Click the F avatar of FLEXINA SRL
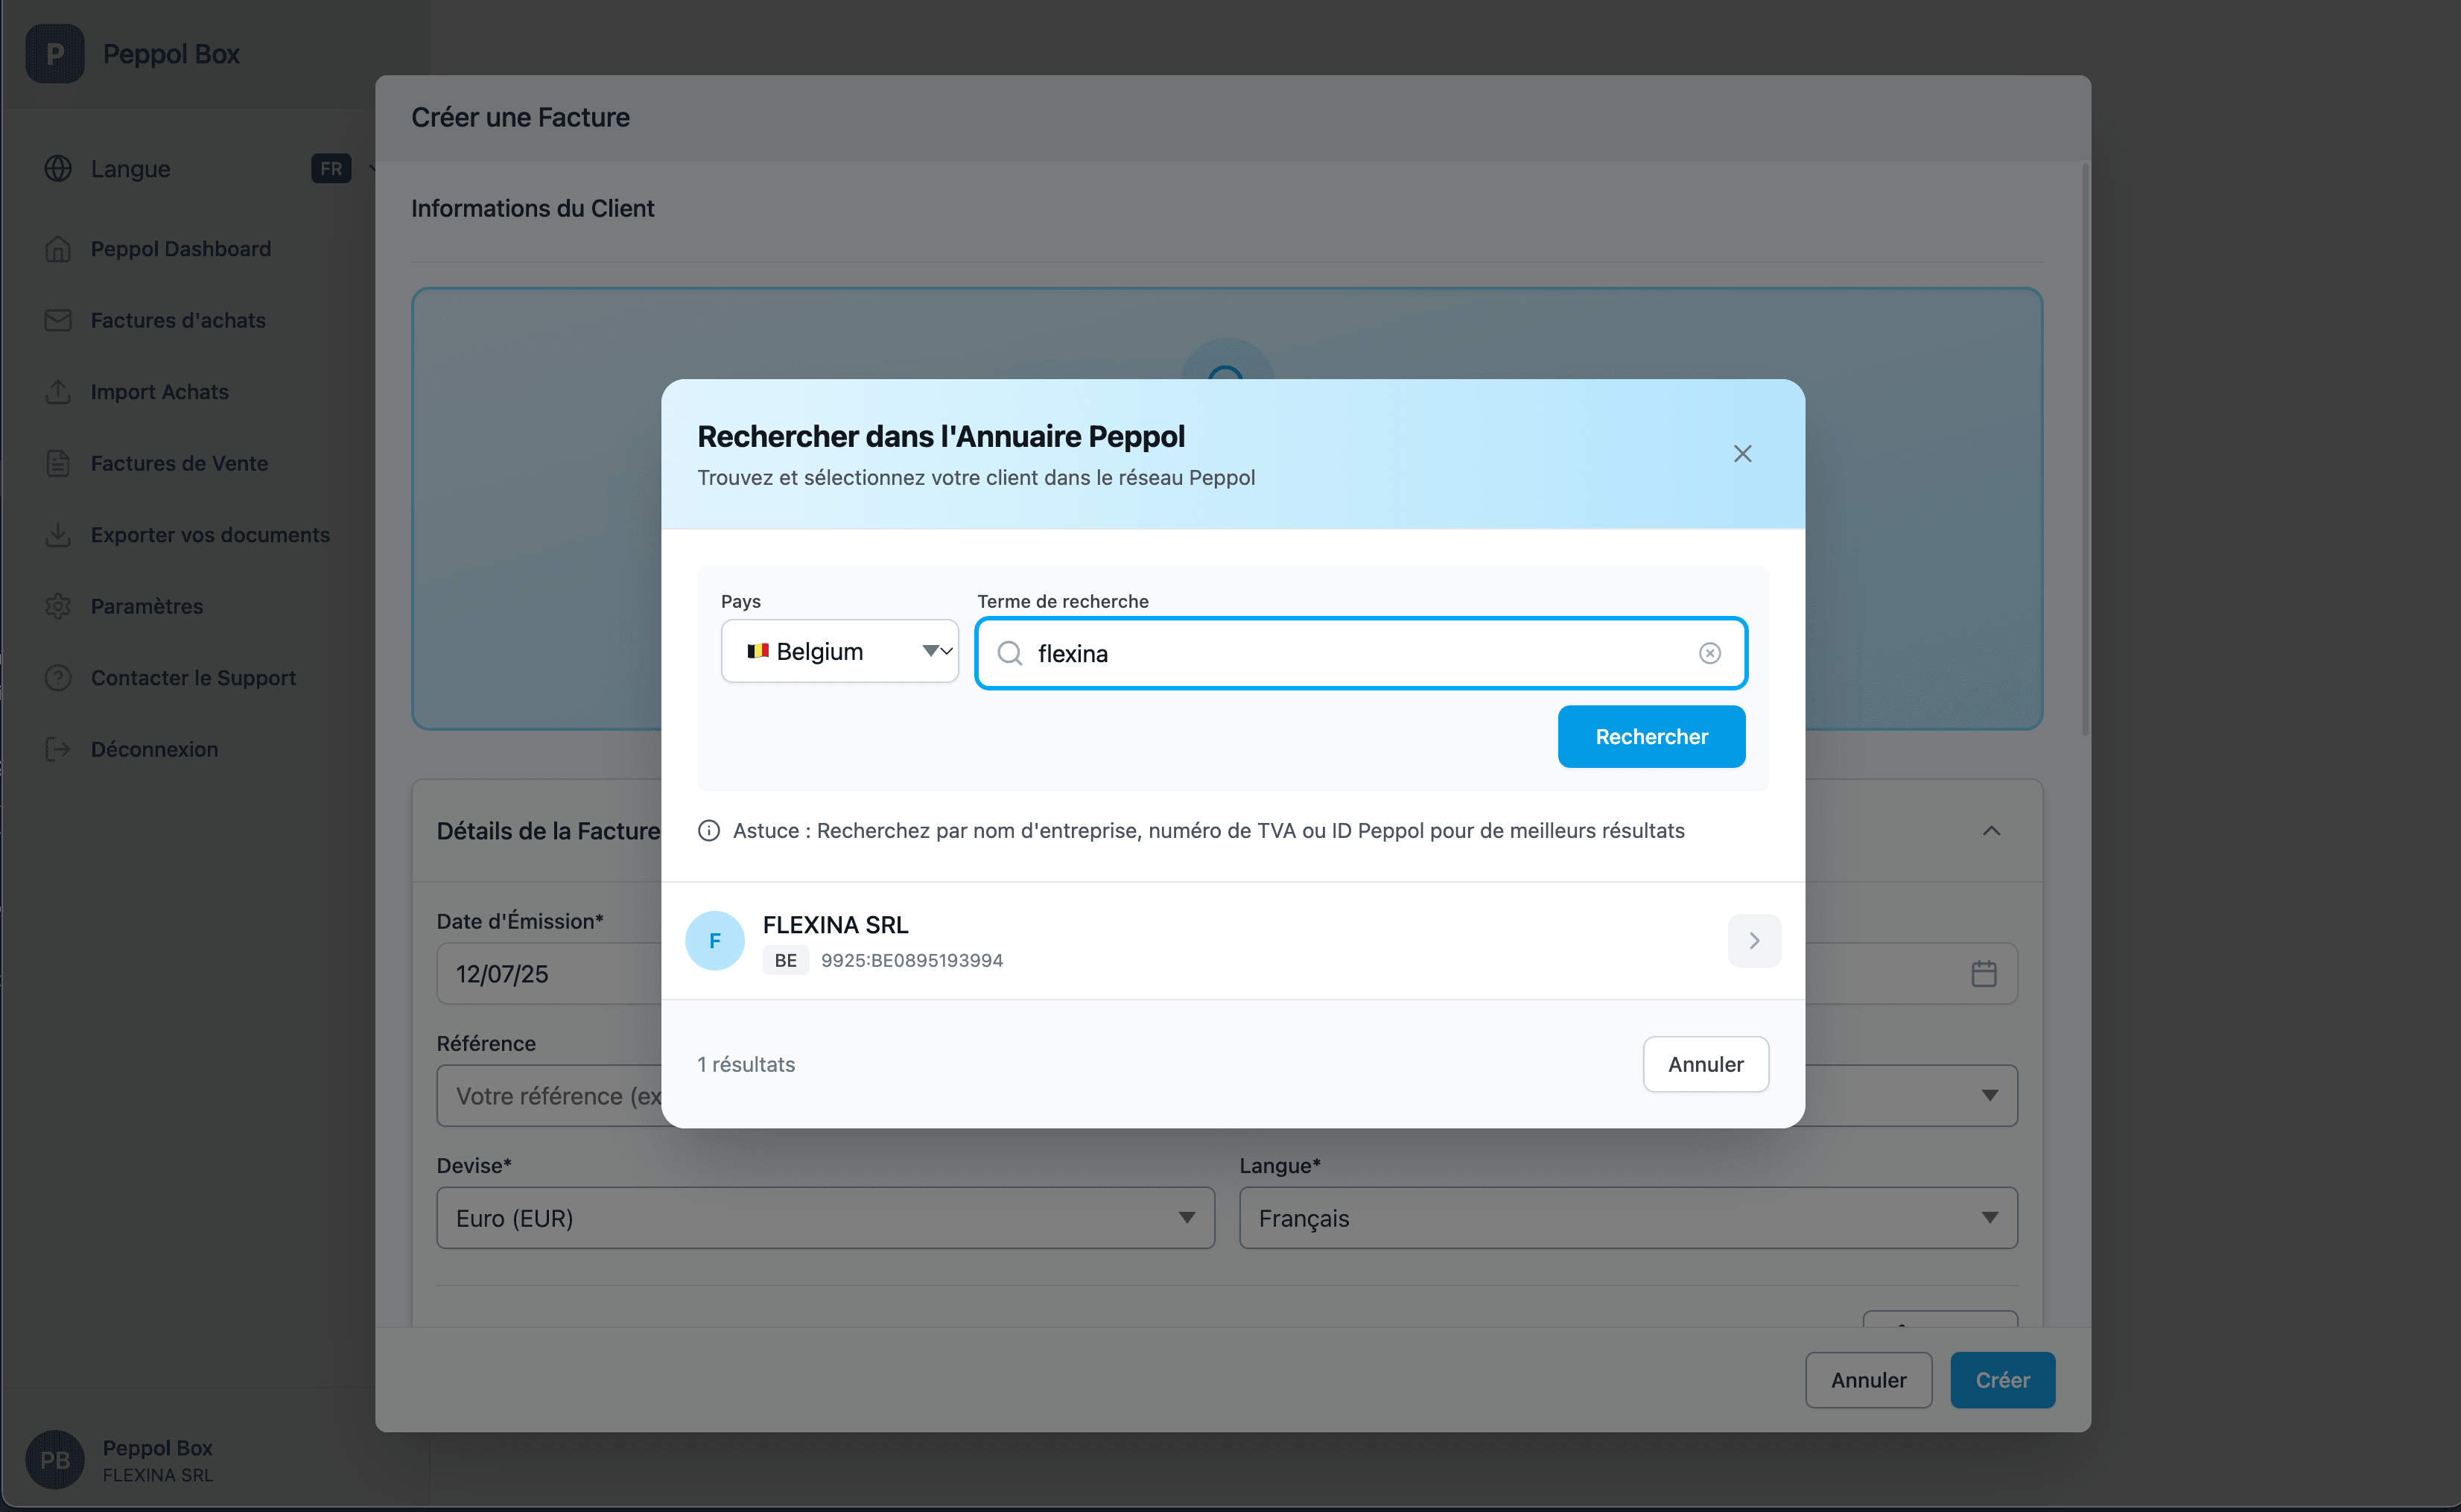Image resolution: width=2461 pixels, height=1512 pixels. tap(714, 941)
